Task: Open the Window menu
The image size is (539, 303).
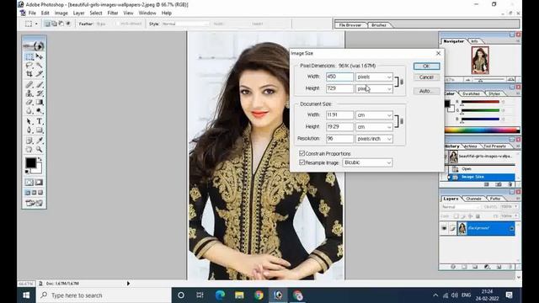Action: pyautogui.click(x=147, y=13)
